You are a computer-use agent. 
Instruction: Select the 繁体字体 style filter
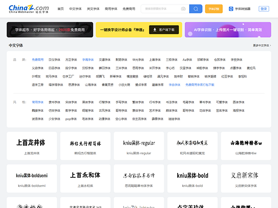138,102
